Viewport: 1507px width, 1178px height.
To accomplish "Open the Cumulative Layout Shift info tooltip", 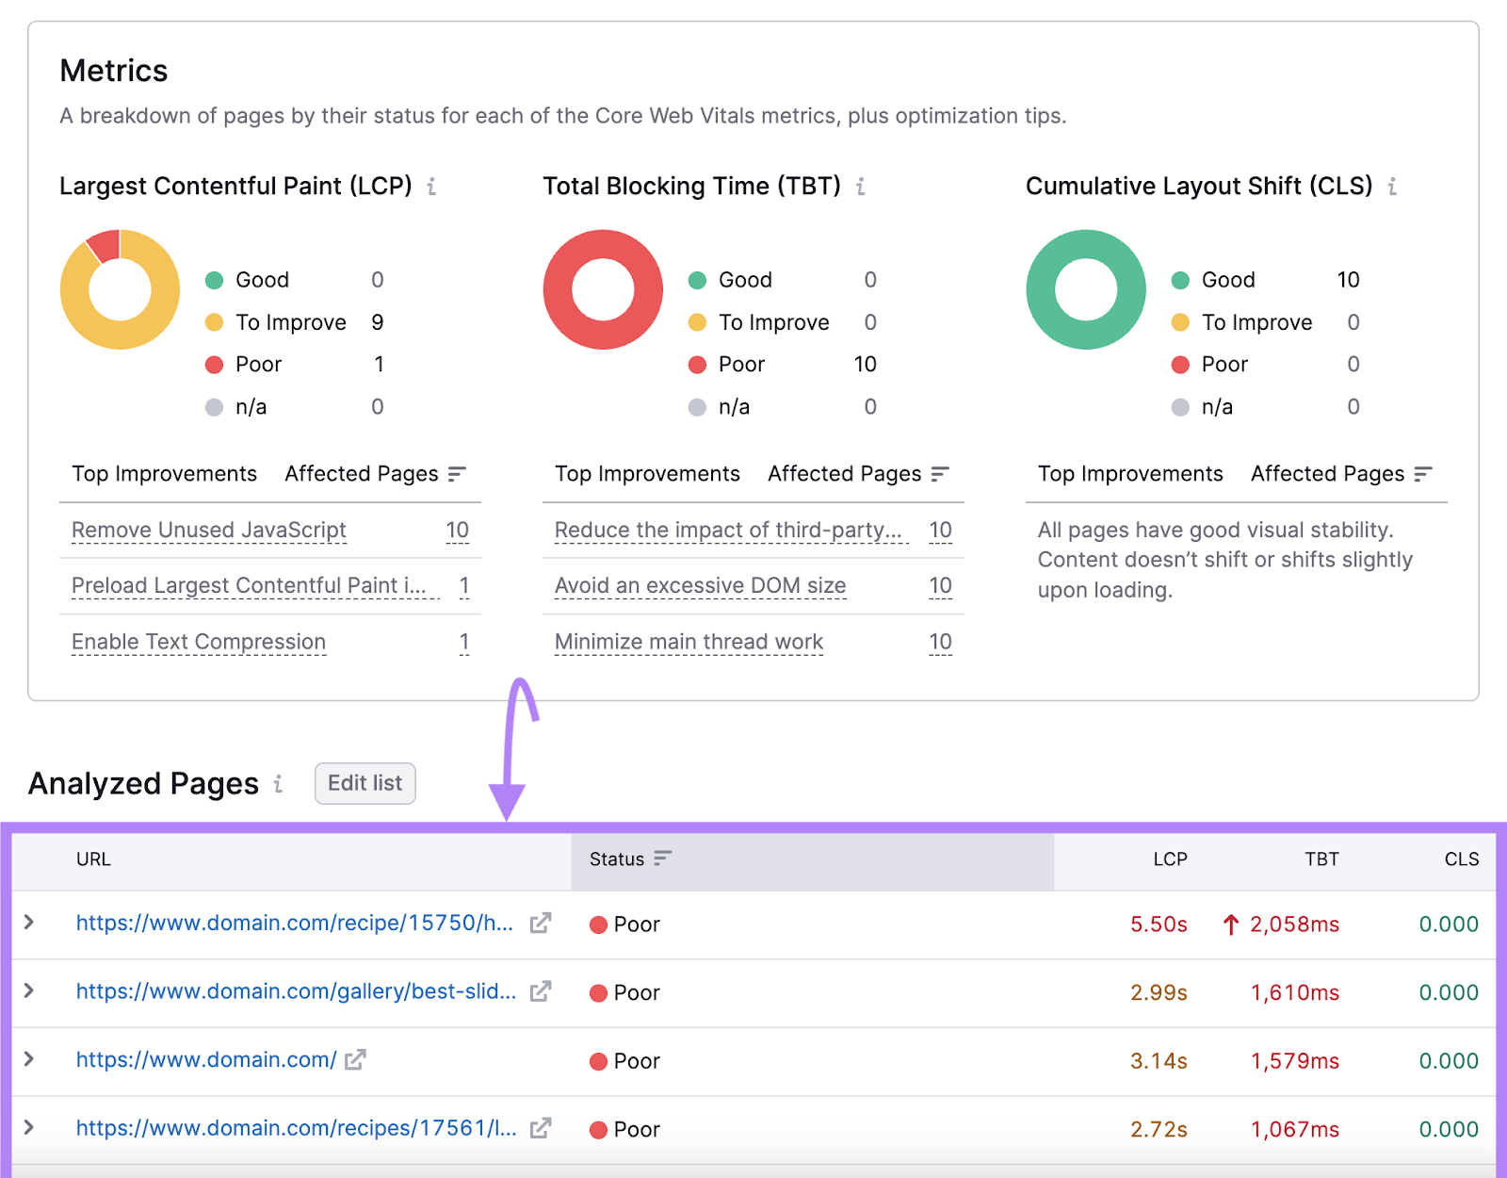I will (1392, 187).
